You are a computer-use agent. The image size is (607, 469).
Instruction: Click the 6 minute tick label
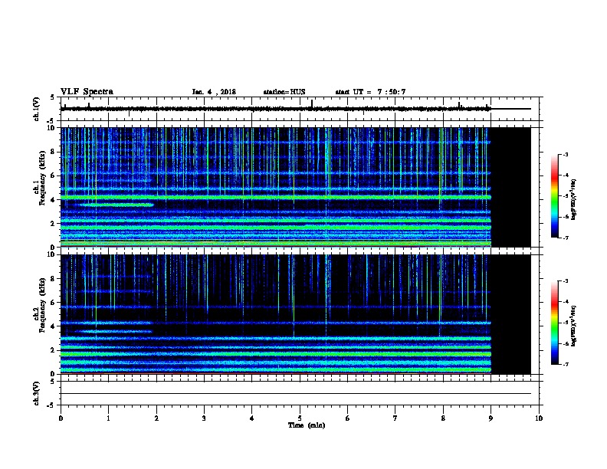point(348,418)
